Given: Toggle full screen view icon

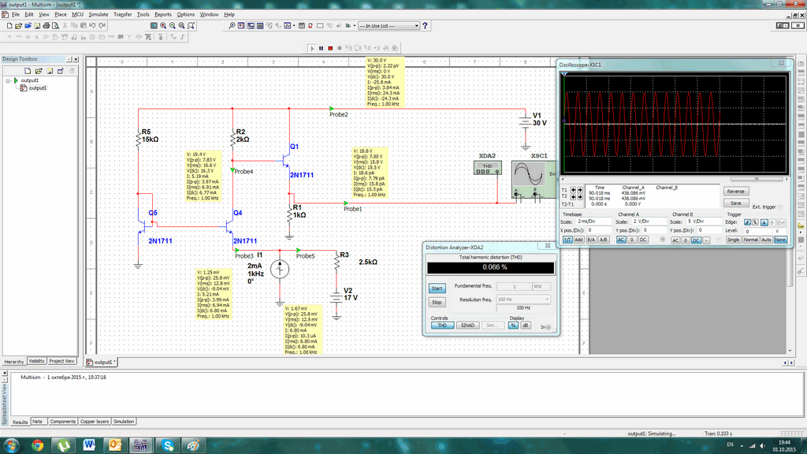Looking at the screenshot, I should (x=154, y=26).
